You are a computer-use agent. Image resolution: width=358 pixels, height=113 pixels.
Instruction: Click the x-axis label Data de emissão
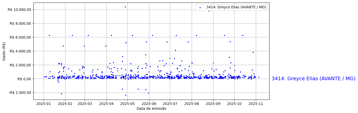[x=151, y=108]
